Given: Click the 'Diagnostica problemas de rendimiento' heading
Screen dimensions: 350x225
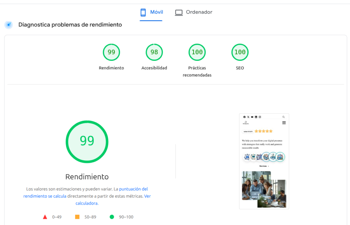Looking at the screenshot, I should 70,25.
